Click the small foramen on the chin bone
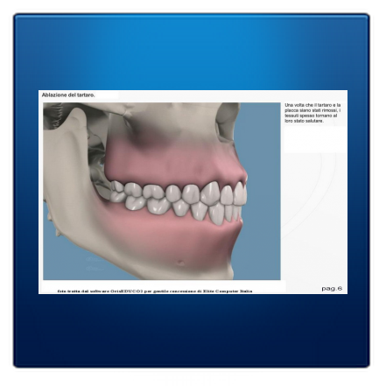 tap(181, 263)
